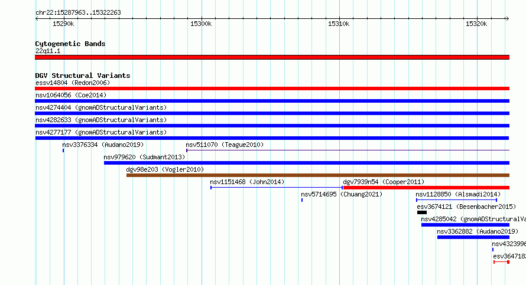Open the nsv511070 (Teague2010) variant label
Image resolution: width=526 pixels, height=285 pixels.
[x=225, y=145]
